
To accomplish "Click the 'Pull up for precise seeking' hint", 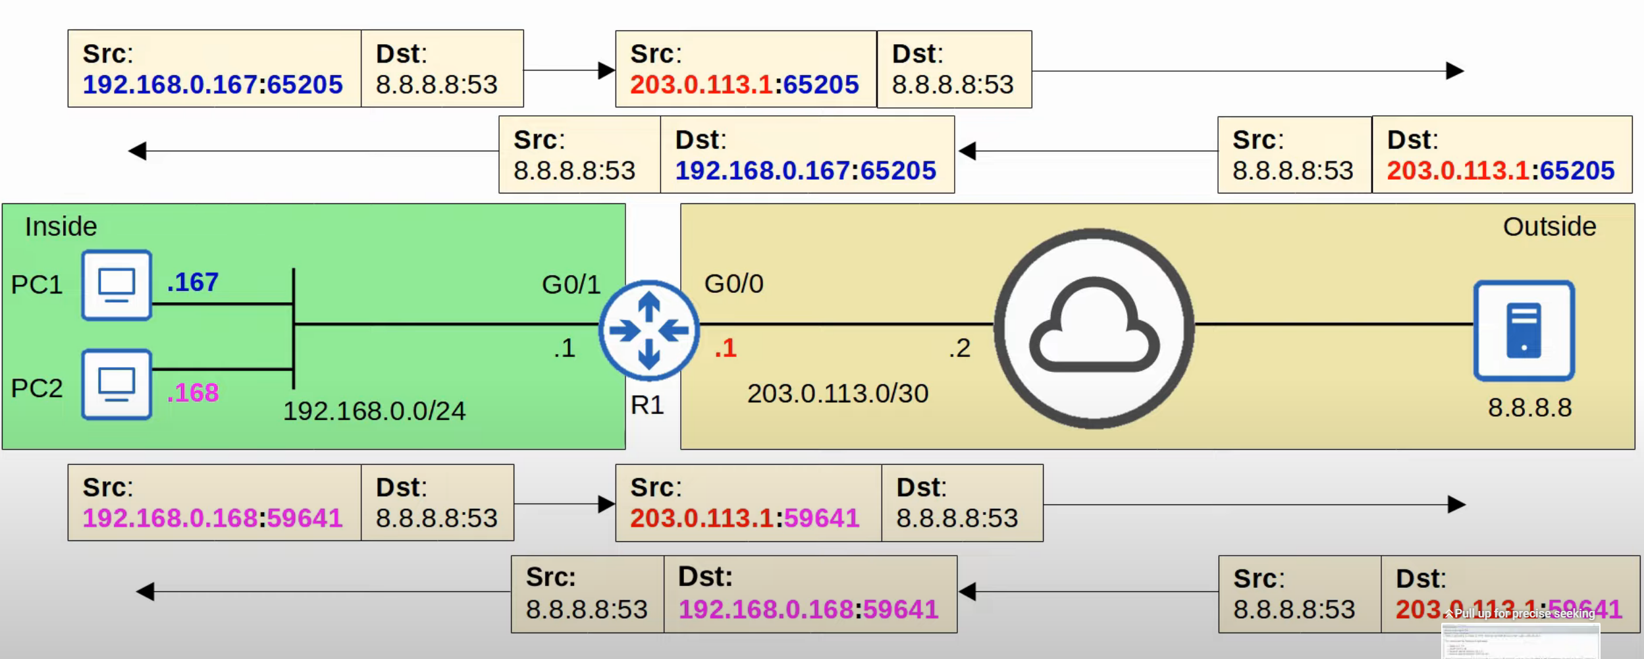I will pyautogui.click(x=1520, y=614).
